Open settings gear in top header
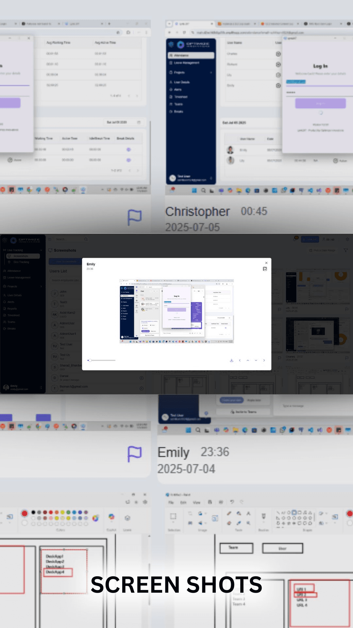The image size is (353, 628). coord(347,239)
